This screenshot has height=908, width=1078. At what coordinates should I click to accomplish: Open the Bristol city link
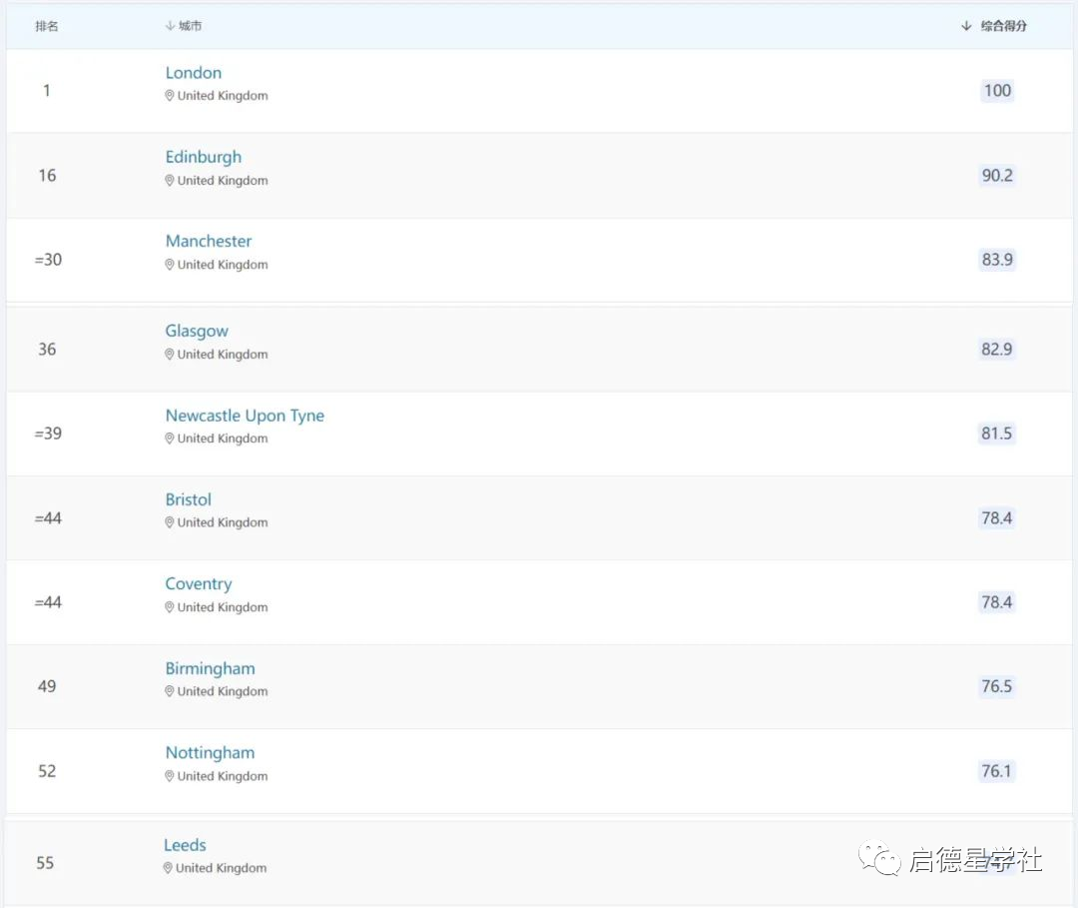tap(189, 500)
